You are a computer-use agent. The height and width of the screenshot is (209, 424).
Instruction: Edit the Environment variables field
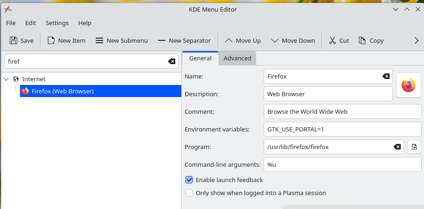pos(342,129)
